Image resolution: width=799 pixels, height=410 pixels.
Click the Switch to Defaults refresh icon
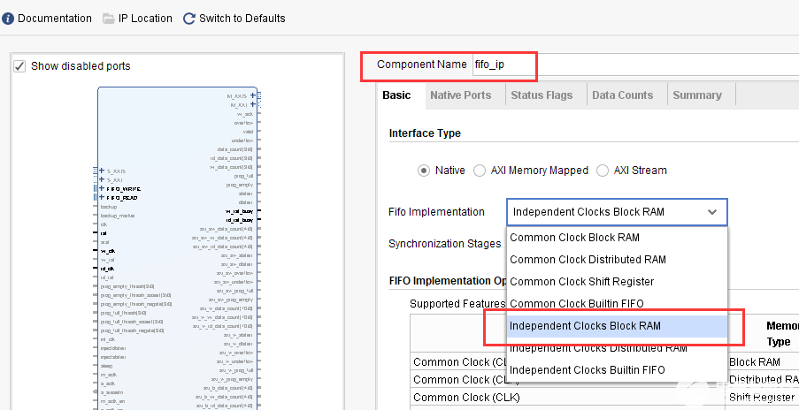click(x=189, y=19)
